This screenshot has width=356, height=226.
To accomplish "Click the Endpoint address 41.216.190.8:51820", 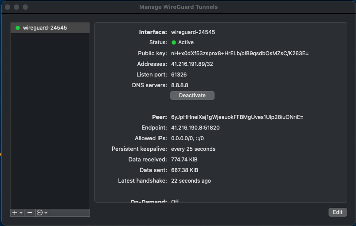I will tap(195, 128).
